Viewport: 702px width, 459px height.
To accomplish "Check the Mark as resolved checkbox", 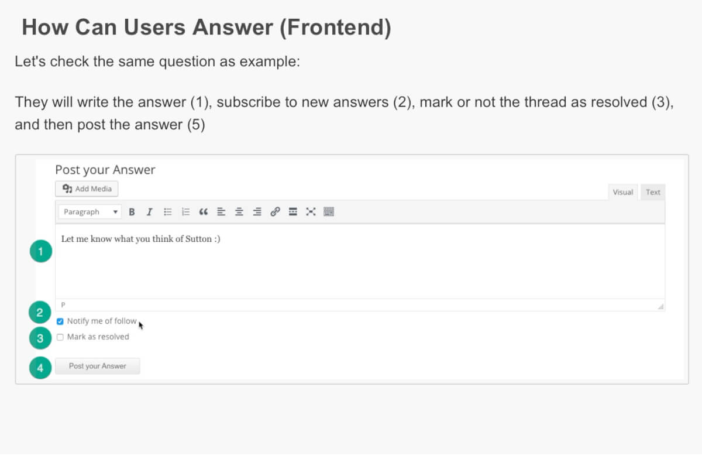I will coord(60,337).
